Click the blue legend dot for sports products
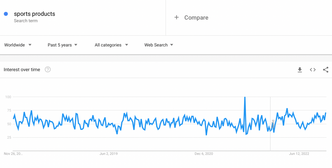 click(6, 14)
